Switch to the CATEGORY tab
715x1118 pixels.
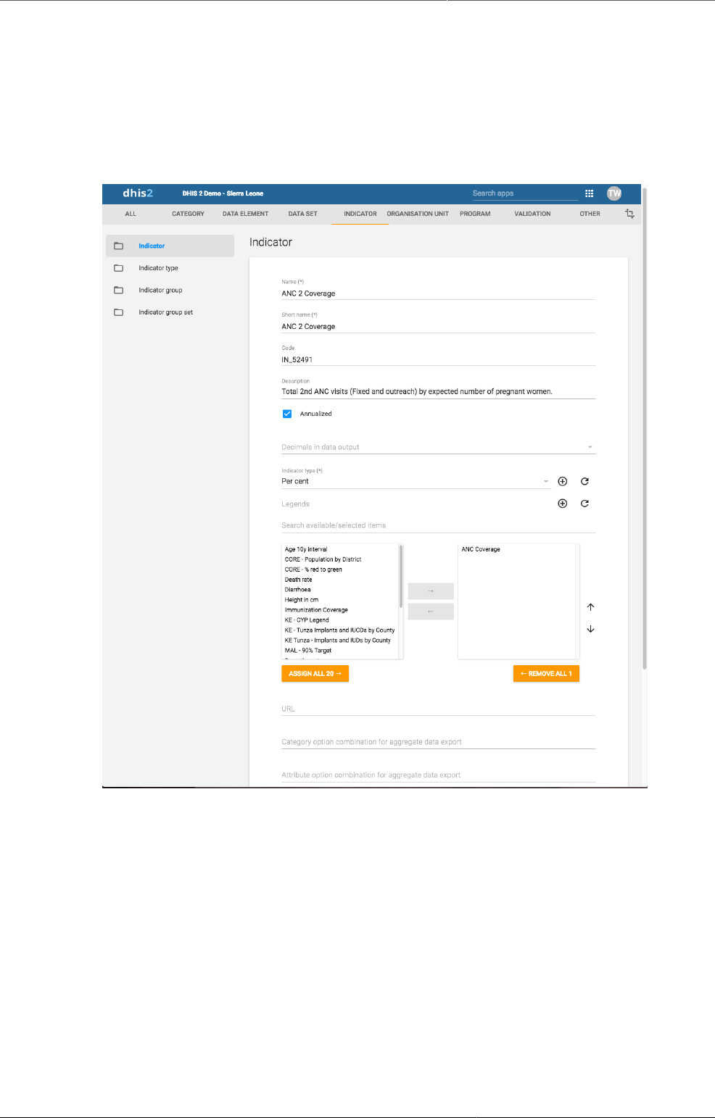188,214
